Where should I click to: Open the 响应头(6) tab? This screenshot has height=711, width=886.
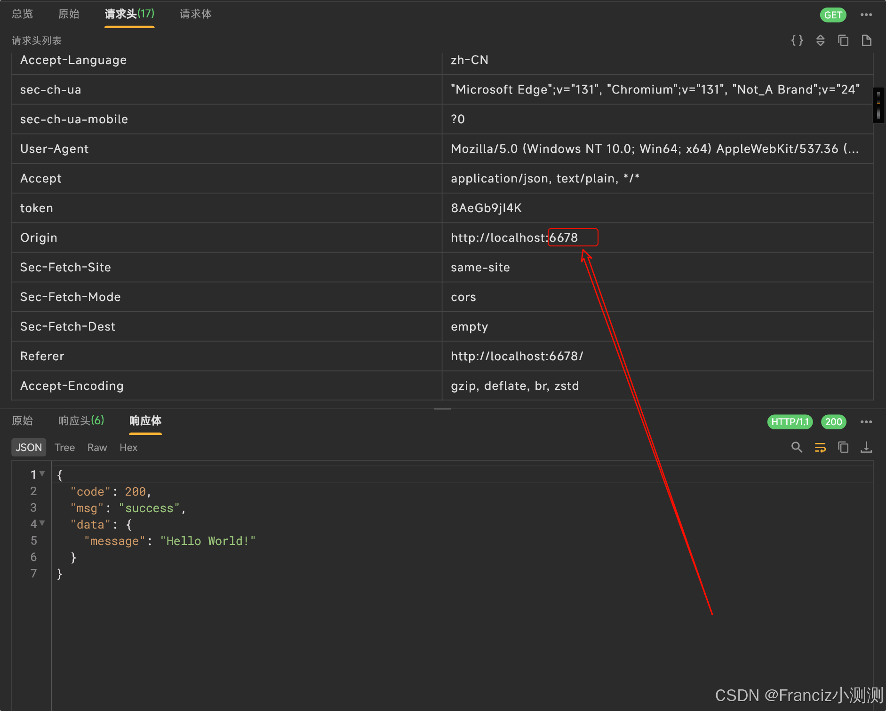pos(81,421)
